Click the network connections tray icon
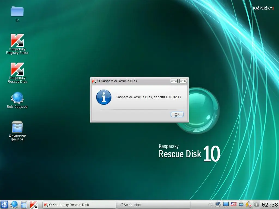The height and width of the screenshot is (209, 279). coord(218,205)
